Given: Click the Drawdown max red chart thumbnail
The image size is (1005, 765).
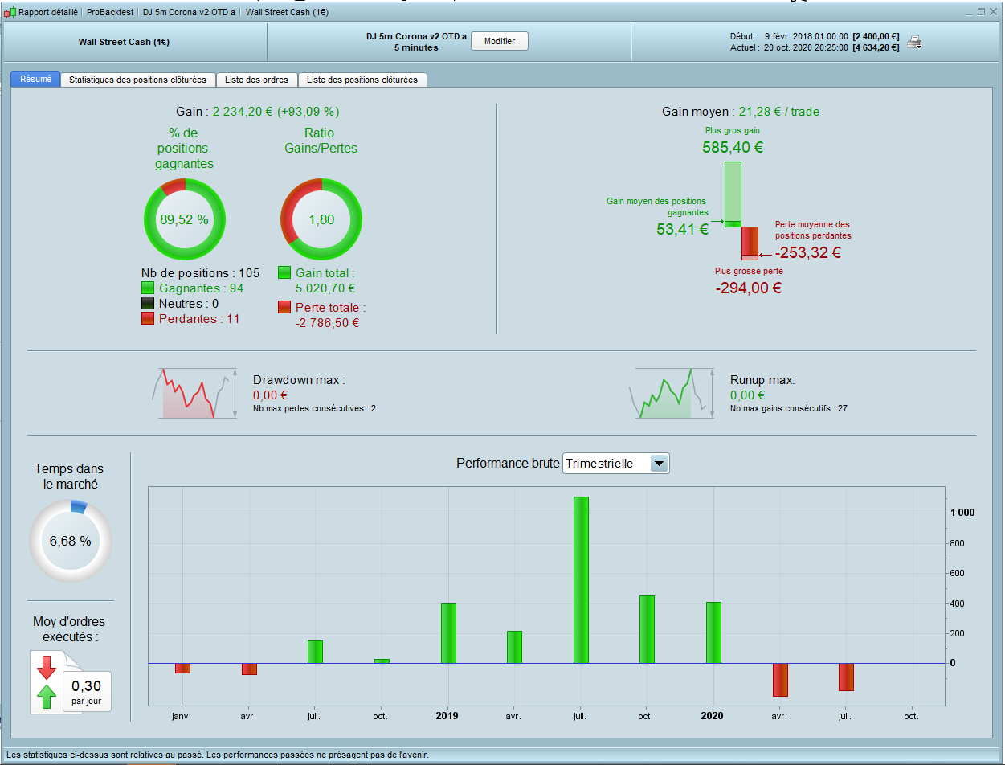Looking at the screenshot, I should (x=194, y=393).
